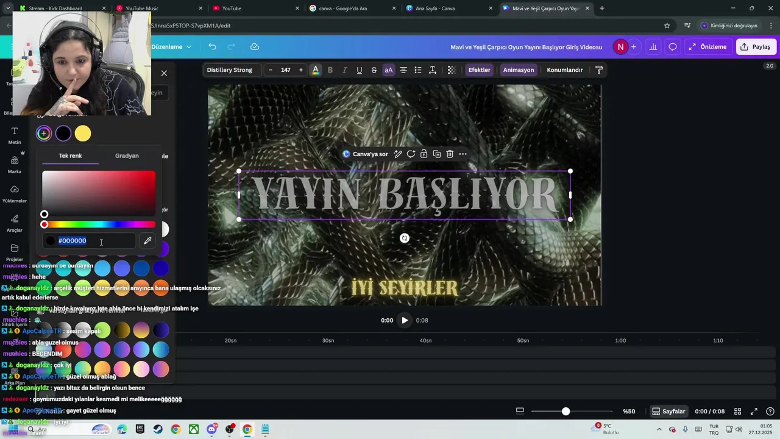The height and width of the screenshot is (439, 780).
Task: Open transparency checkerboard control
Action: pyautogui.click(x=452, y=70)
